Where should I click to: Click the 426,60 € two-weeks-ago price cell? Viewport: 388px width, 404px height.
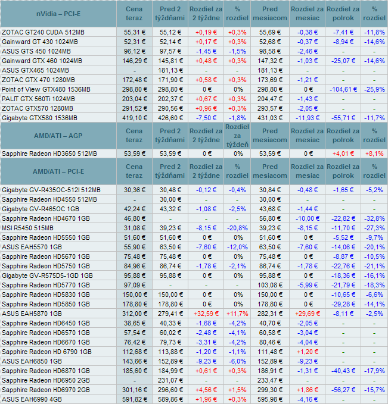(170, 118)
